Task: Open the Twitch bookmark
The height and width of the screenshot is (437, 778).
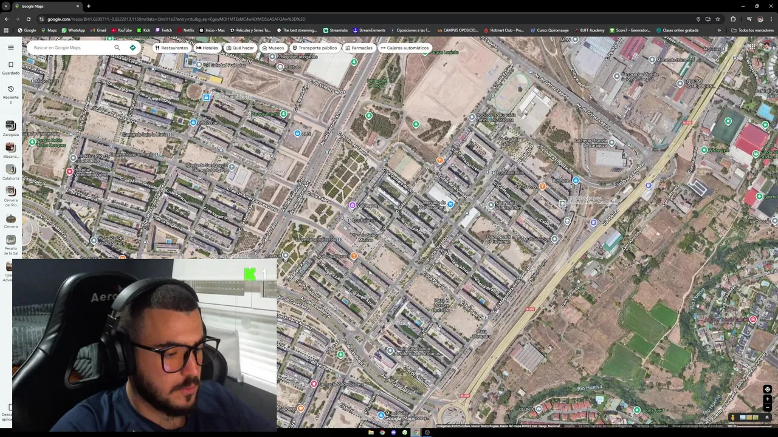Action: (x=164, y=30)
